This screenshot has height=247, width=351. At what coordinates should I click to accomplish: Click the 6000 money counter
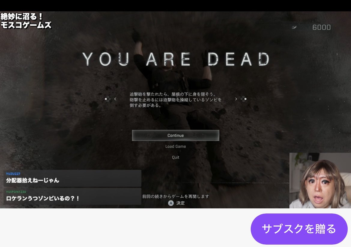[x=322, y=27]
